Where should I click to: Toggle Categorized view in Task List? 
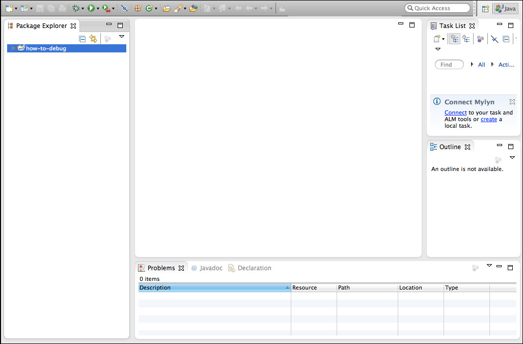click(x=455, y=39)
